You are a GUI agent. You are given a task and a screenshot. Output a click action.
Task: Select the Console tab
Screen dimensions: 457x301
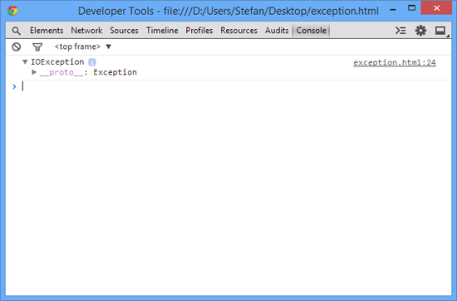tap(312, 31)
